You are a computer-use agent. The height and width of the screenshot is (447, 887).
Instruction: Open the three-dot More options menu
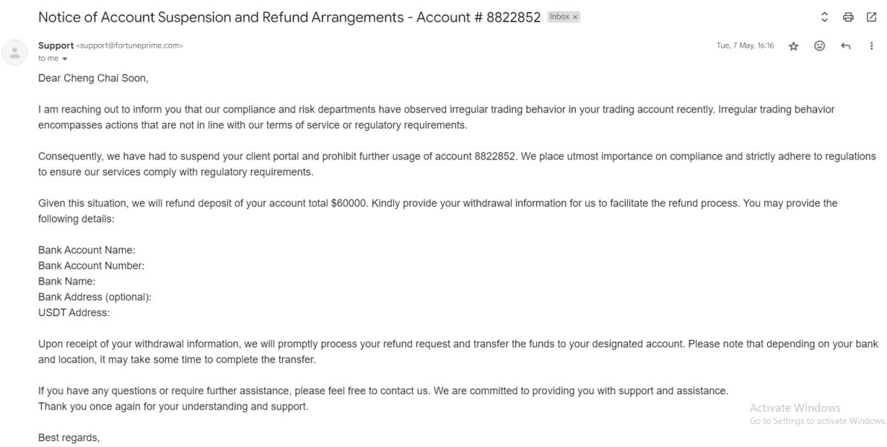871,46
